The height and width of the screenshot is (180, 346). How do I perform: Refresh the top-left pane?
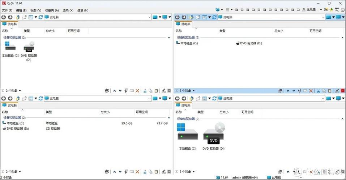click(x=40, y=17)
